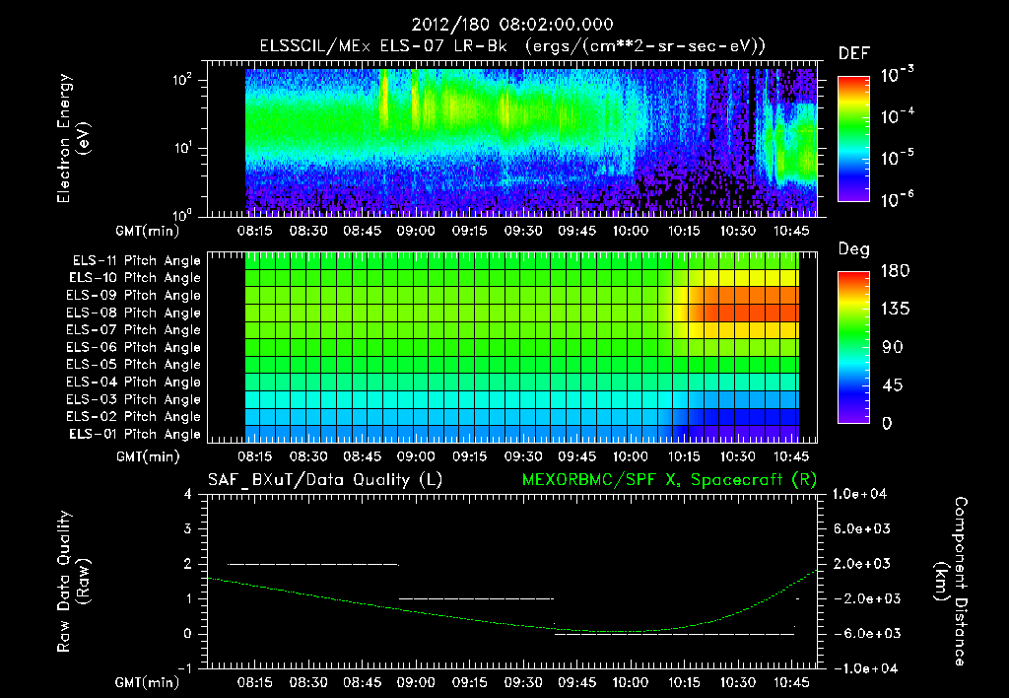Click '09:30' time label under data quality panel

click(x=523, y=682)
